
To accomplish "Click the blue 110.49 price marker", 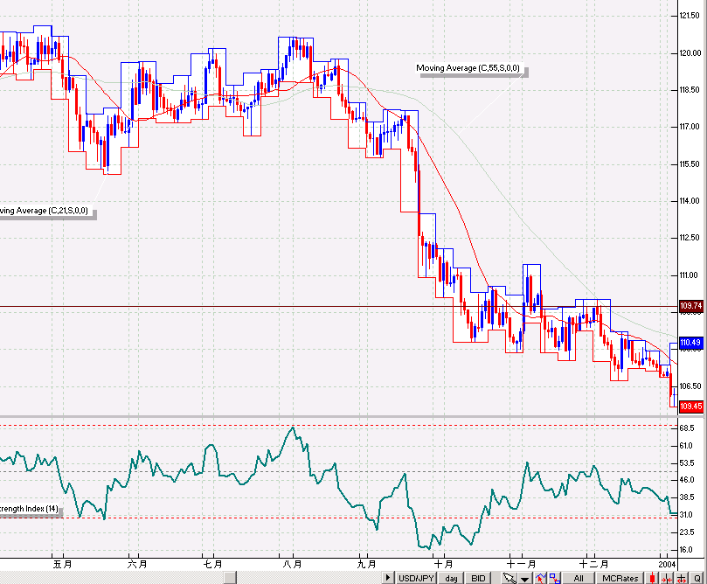I will click(x=690, y=343).
